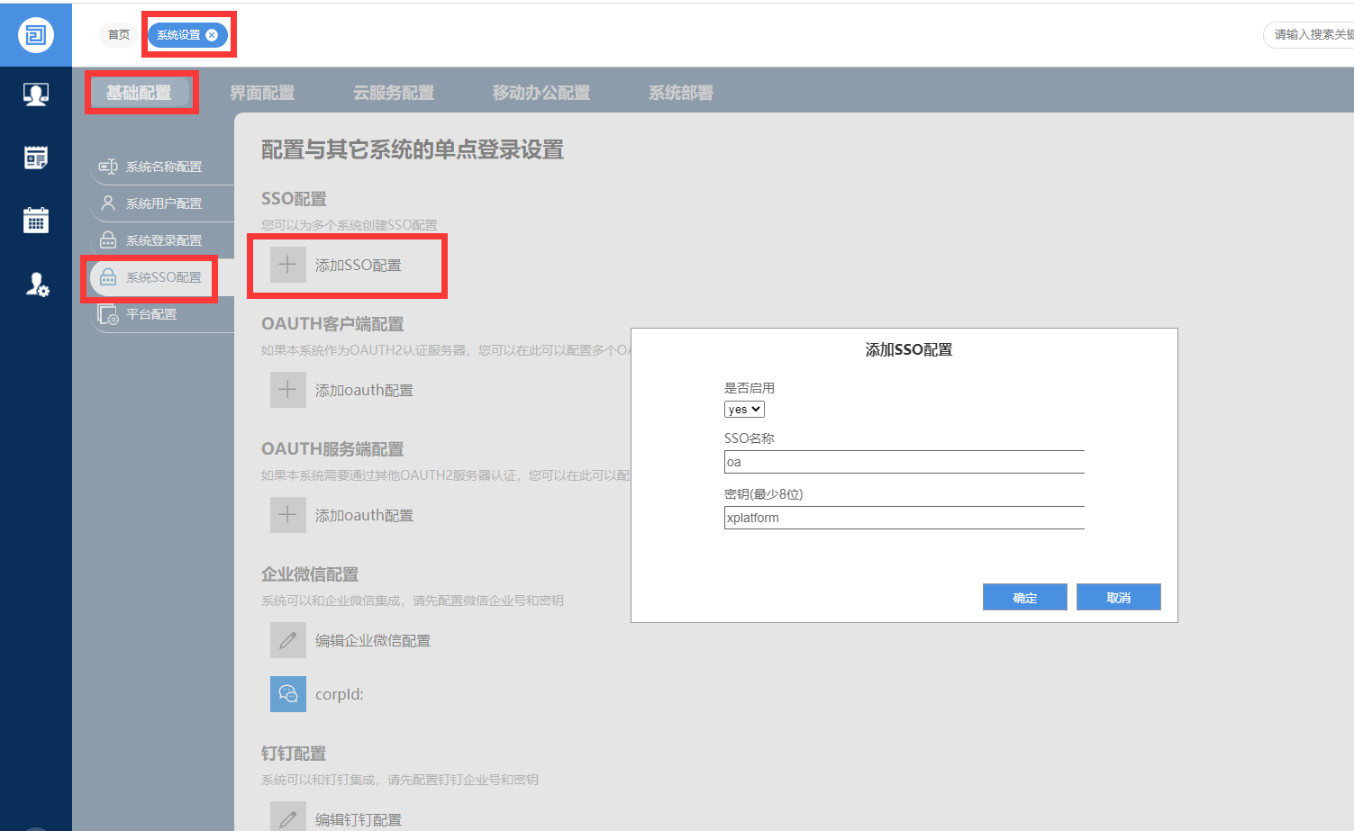Open the calendar icon in sidebar
Screen dimensions: 1354x831
point(36,221)
